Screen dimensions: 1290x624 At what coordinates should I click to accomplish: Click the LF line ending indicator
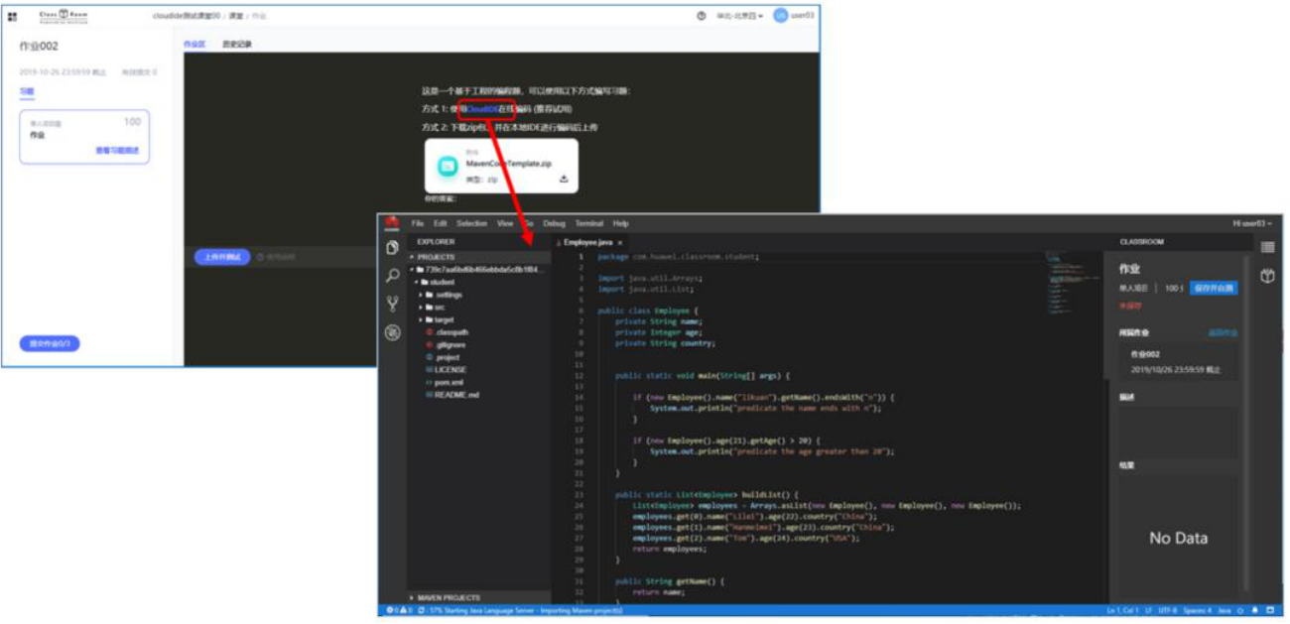coord(1148,609)
